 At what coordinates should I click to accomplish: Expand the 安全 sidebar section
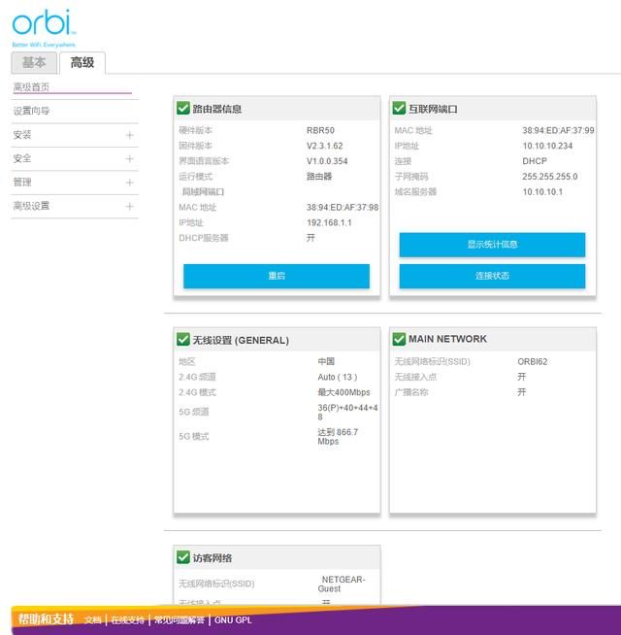coord(75,159)
